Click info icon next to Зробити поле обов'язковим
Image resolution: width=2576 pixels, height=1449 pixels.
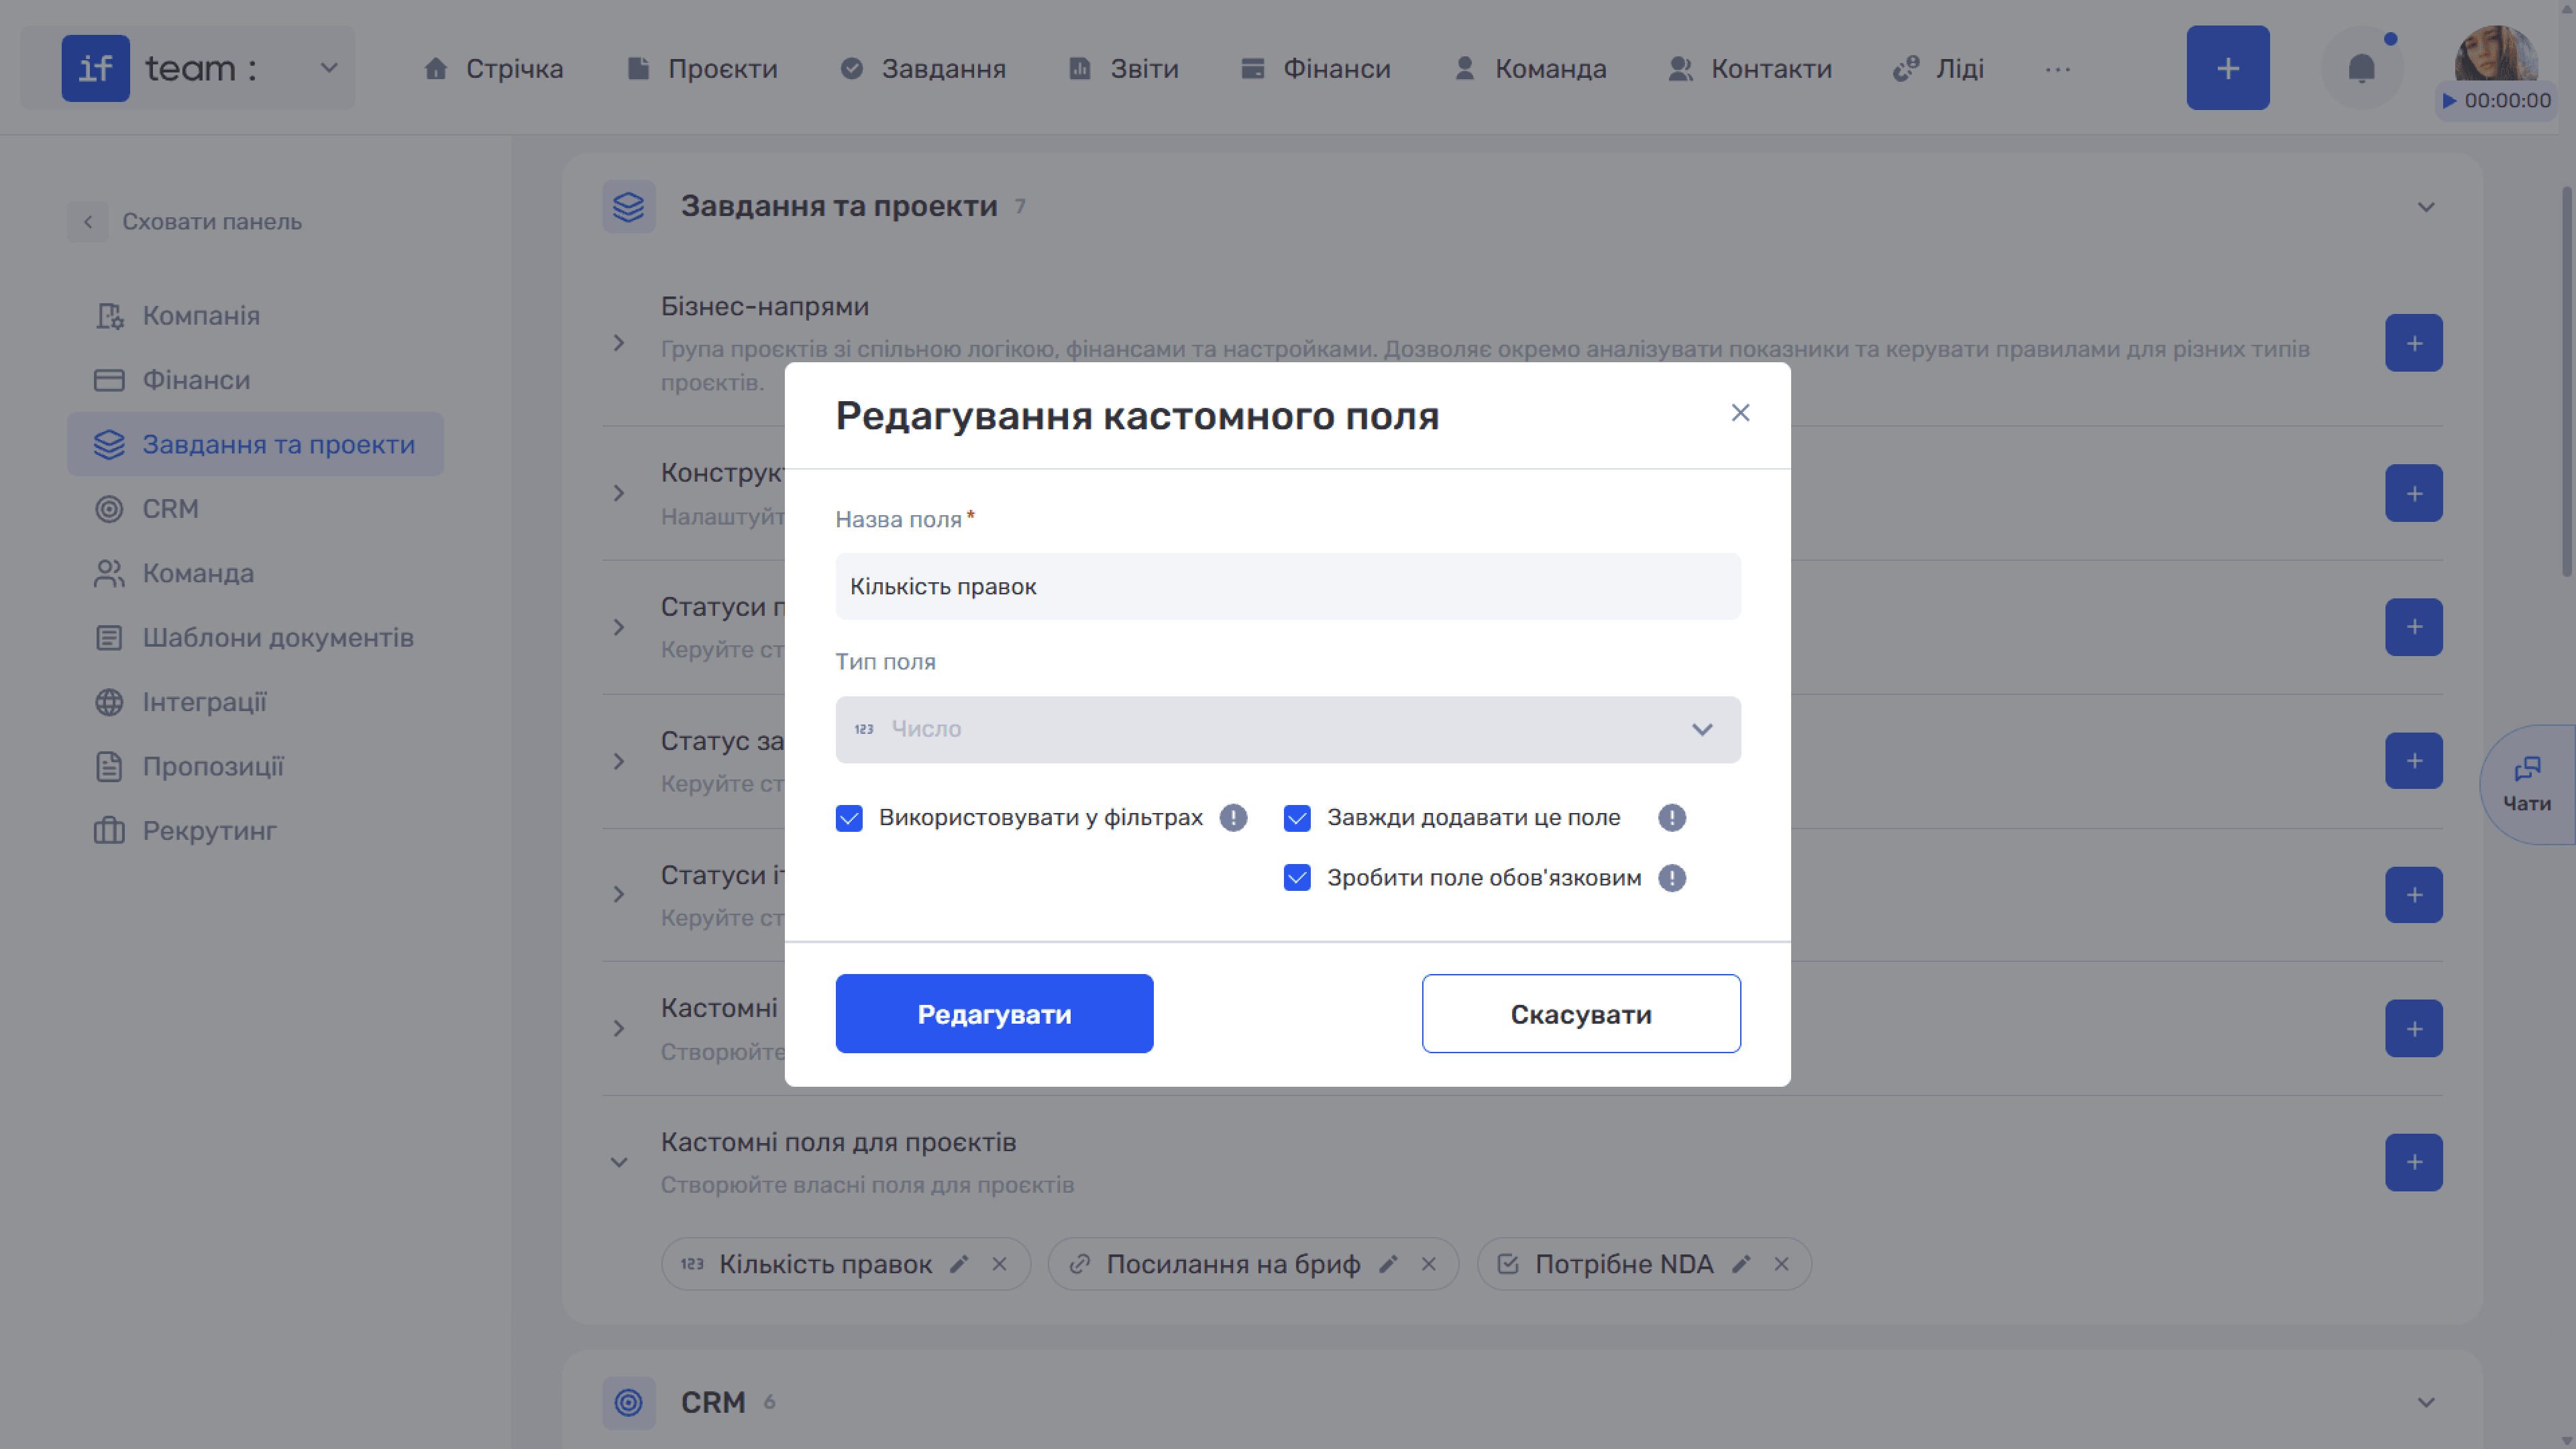(1672, 877)
